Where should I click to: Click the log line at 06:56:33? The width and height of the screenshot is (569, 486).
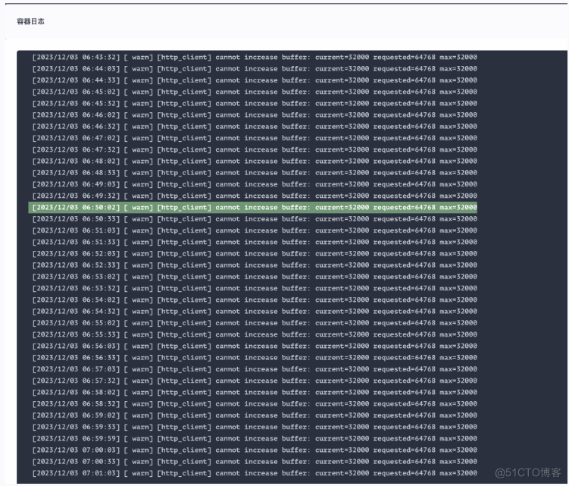[x=255, y=358]
